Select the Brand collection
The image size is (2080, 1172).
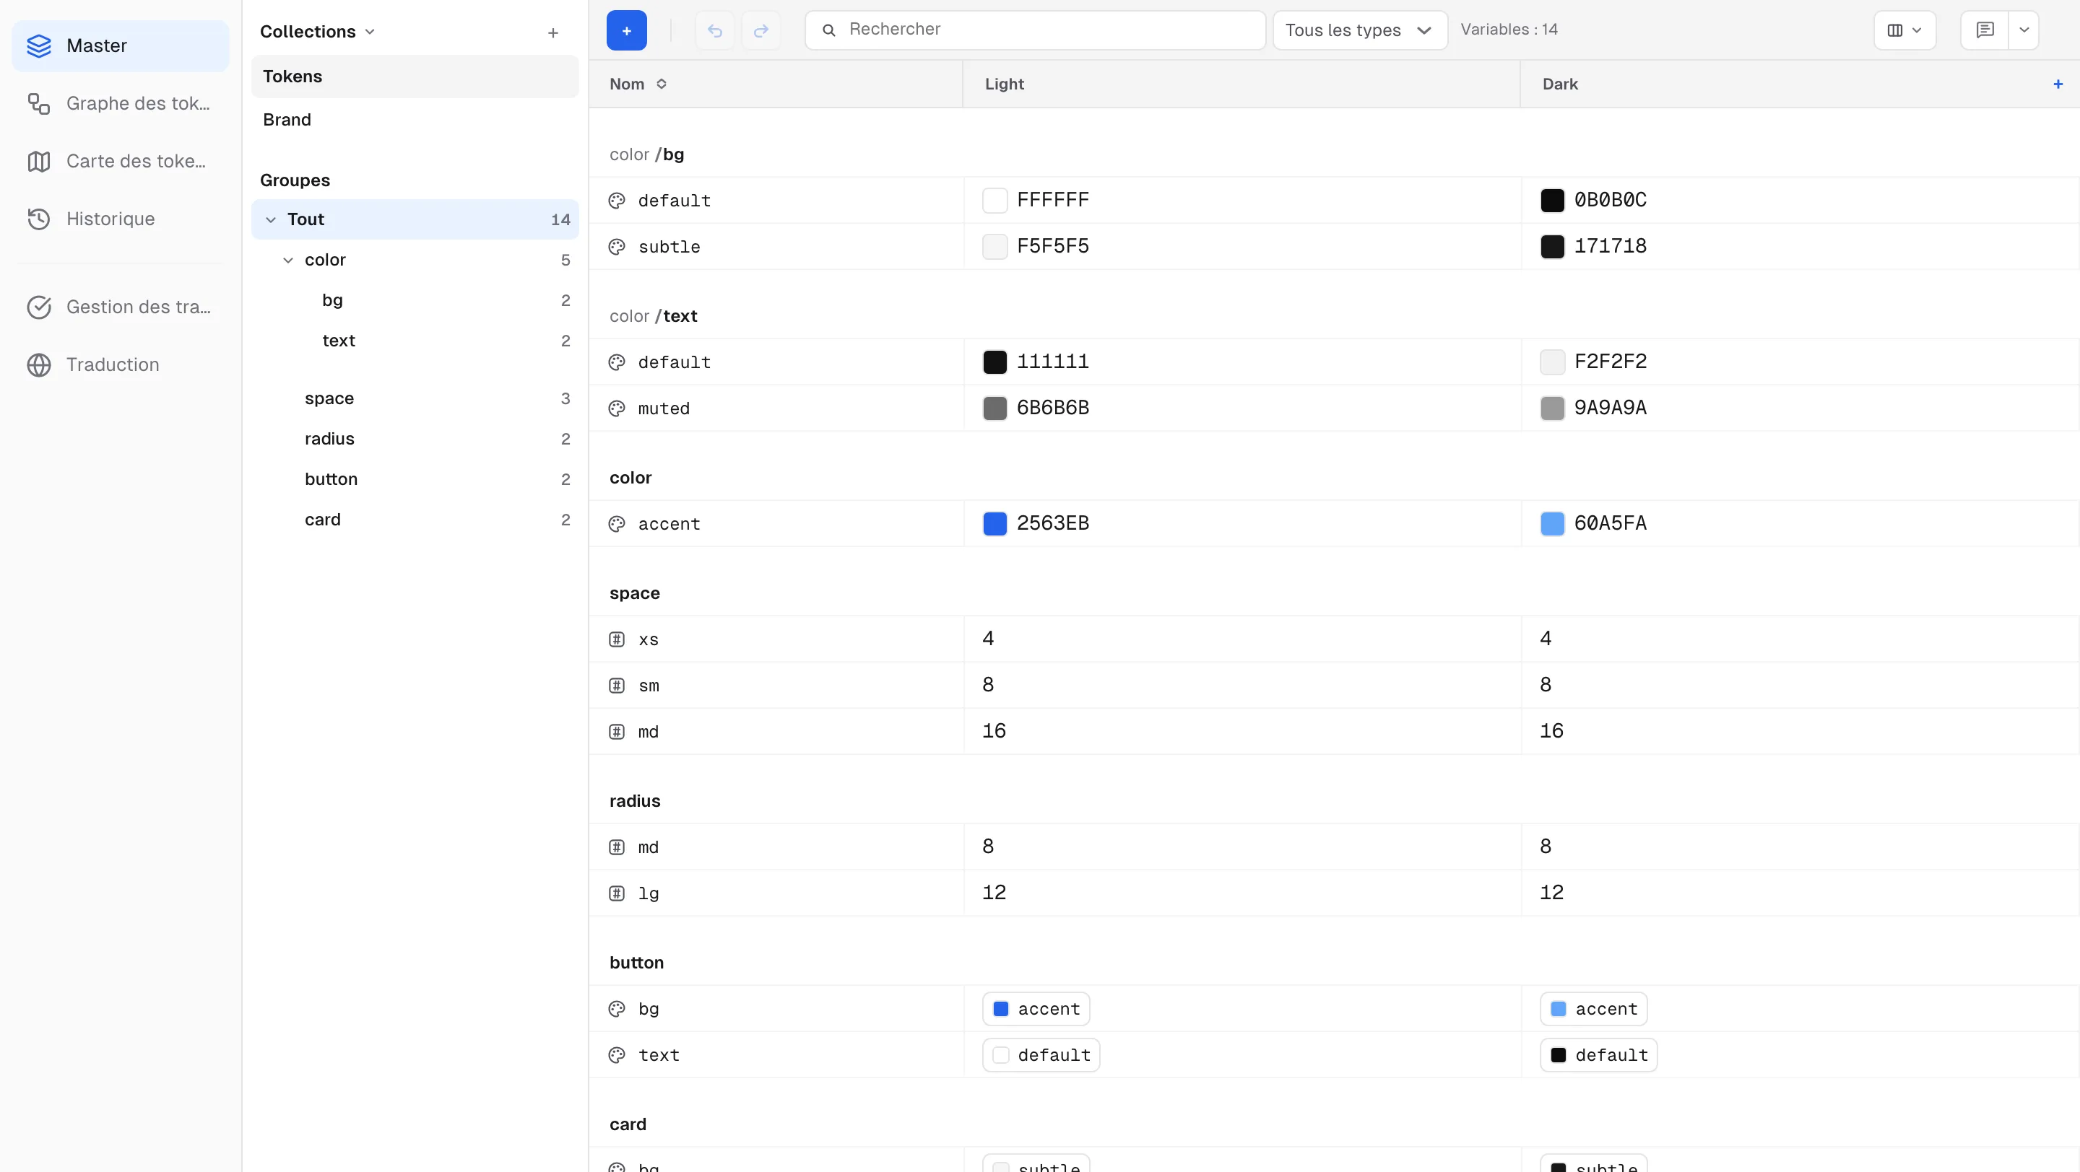(415, 119)
